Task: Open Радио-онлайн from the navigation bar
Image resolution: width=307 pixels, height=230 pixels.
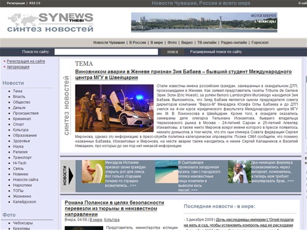Action: (234, 42)
